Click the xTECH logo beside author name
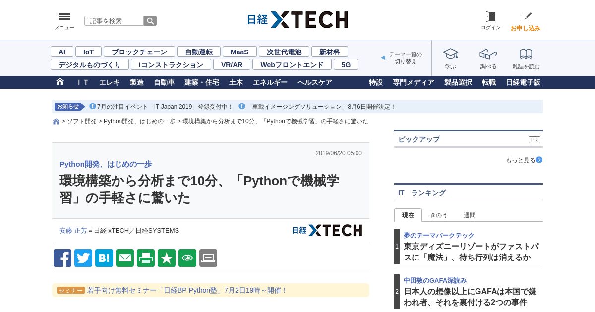 [327, 230]
